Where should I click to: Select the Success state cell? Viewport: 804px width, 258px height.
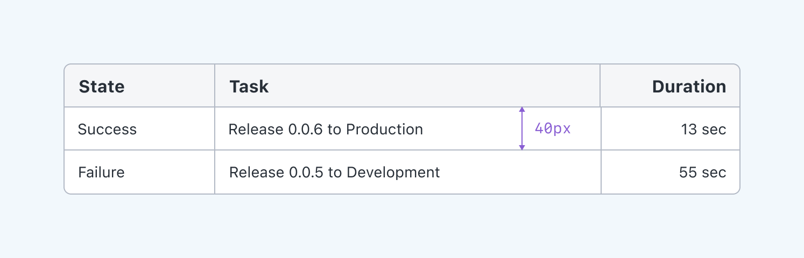pyautogui.click(x=107, y=130)
